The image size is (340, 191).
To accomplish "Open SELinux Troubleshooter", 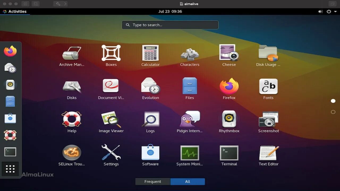I will (72, 155).
